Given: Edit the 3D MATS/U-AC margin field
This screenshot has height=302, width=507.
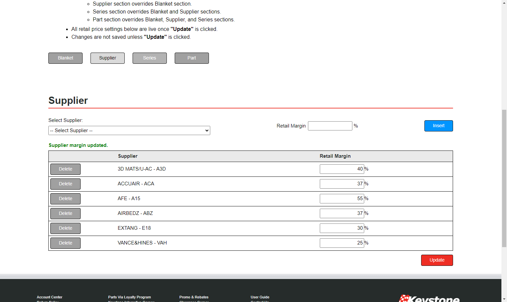Looking at the screenshot, I should 342,169.
